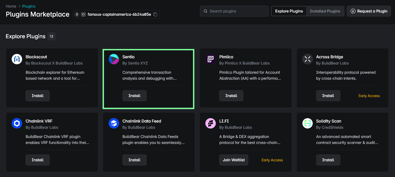395x177 pixels.
Task: Install the Across Bridge plugin
Action: [x=328, y=96]
